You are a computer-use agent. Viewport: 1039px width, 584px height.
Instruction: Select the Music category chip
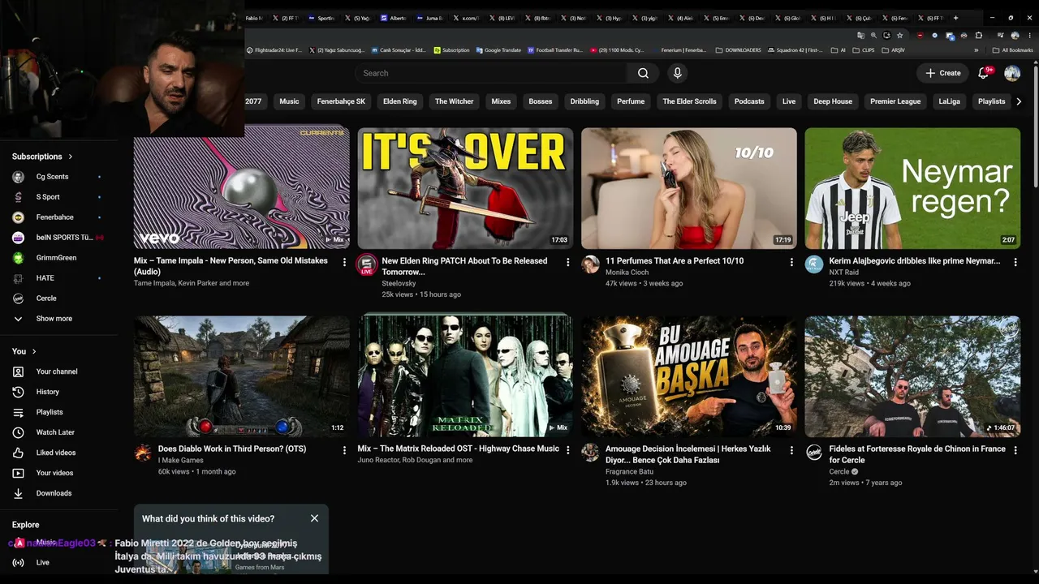(x=289, y=101)
